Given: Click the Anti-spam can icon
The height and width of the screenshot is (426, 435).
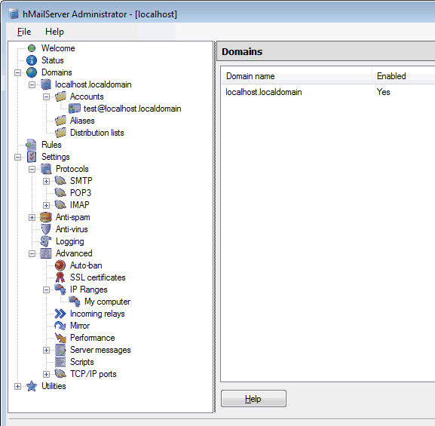Looking at the screenshot, I should [x=46, y=217].
